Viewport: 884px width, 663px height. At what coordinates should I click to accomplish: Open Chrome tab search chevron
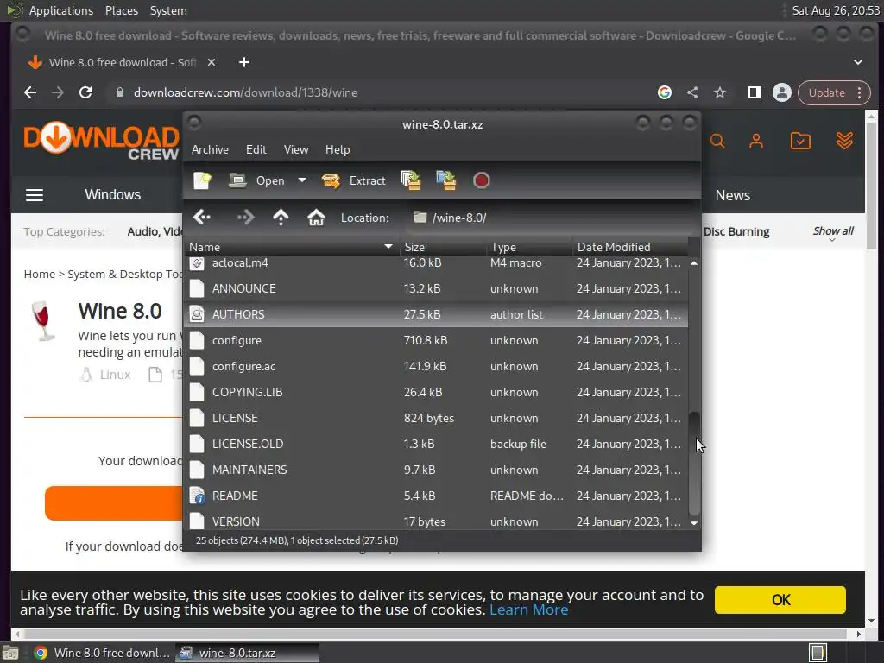pyautogui.click(x=858, y=62)
